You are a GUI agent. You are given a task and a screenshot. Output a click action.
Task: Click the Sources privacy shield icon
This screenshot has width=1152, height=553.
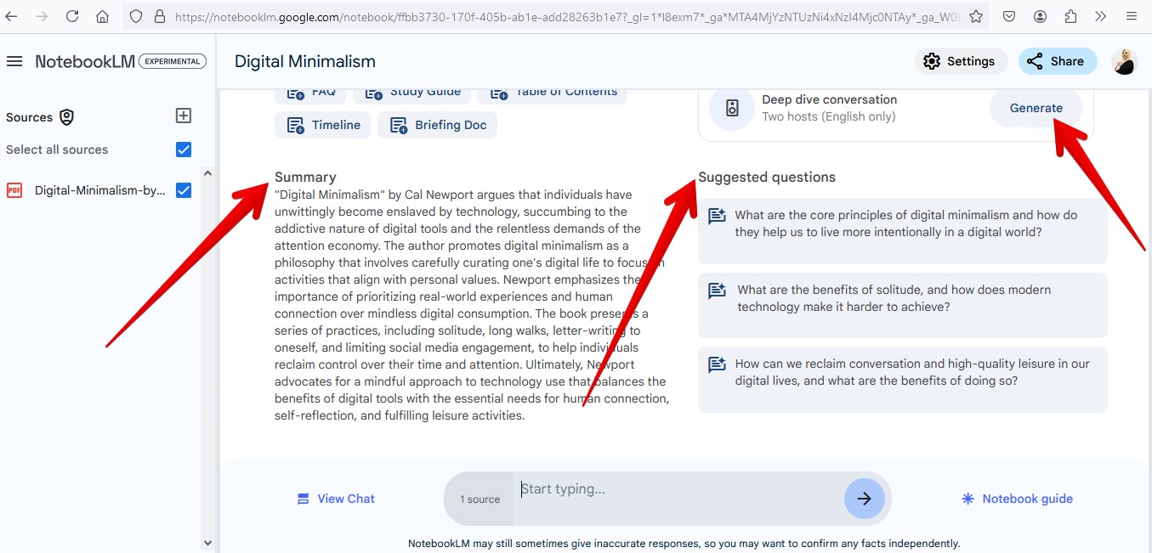click(x=66, y=117)
